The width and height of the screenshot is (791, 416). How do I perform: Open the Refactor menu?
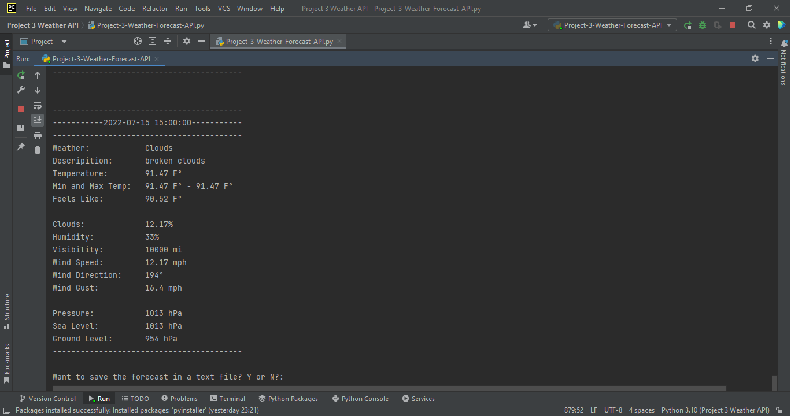[154, 9]
